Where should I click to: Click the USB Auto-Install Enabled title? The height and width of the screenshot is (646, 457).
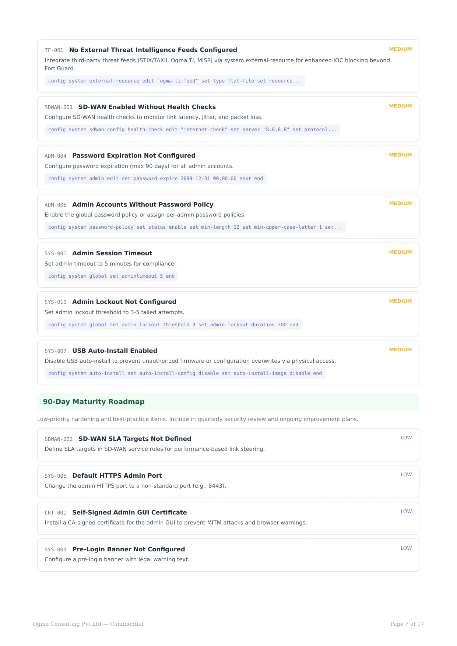(115, 351)
